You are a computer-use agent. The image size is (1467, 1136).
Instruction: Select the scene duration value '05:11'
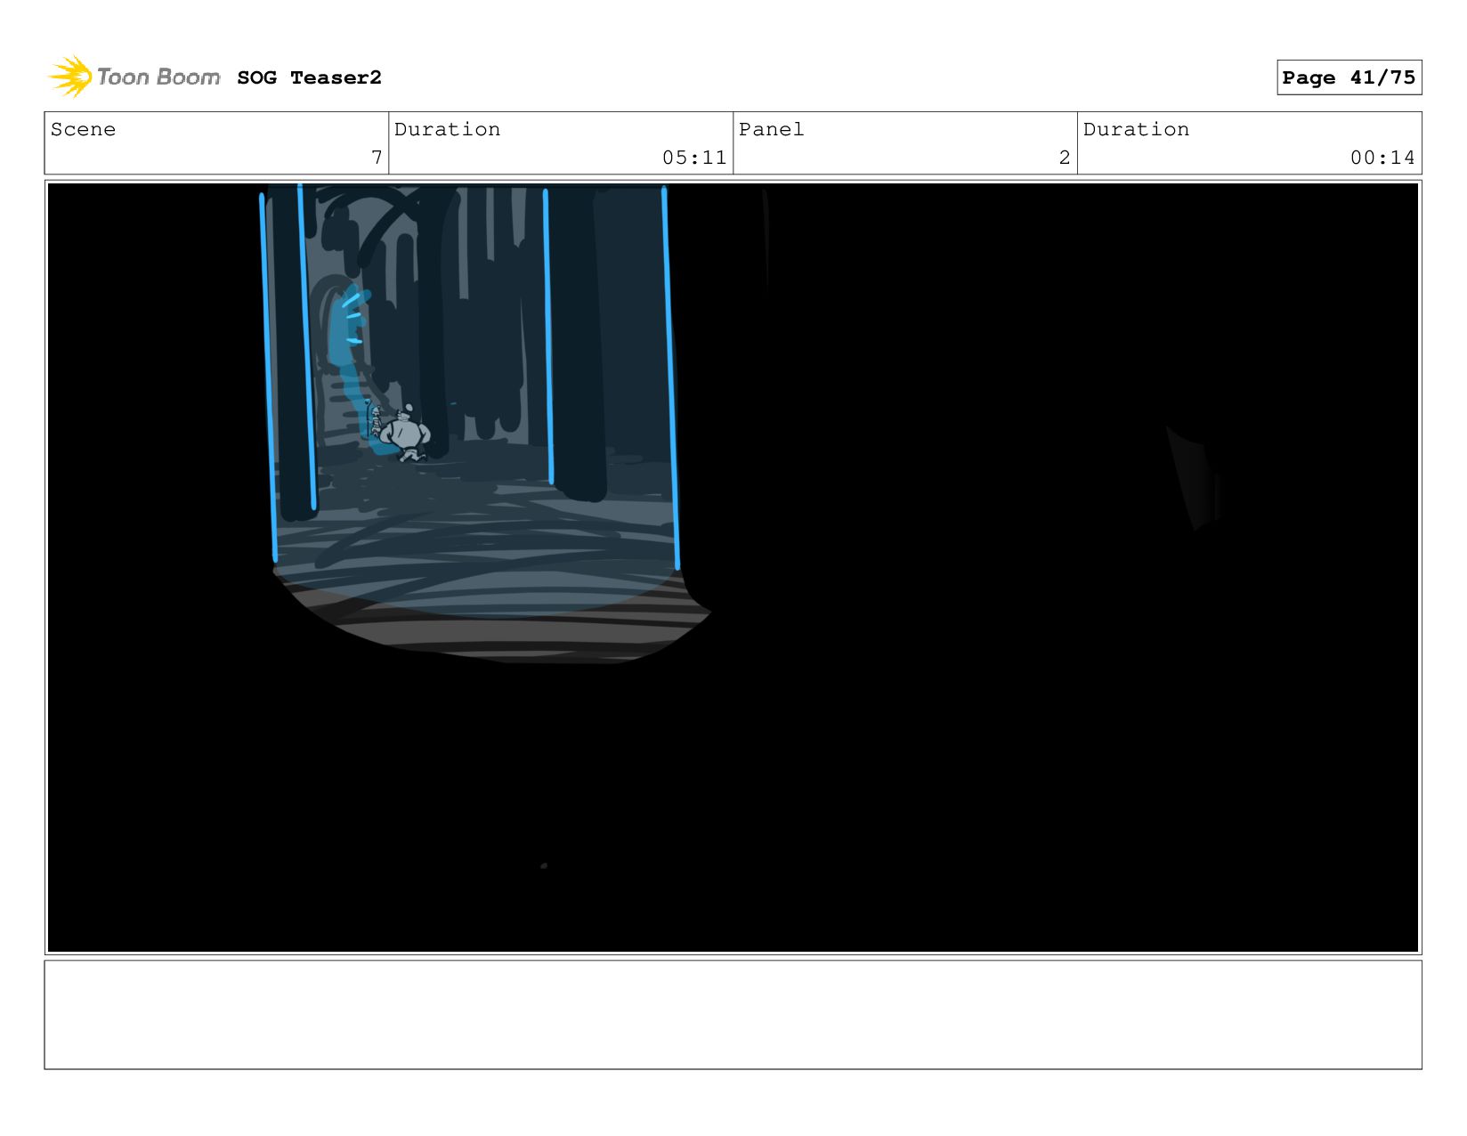(x=694, y=158)
